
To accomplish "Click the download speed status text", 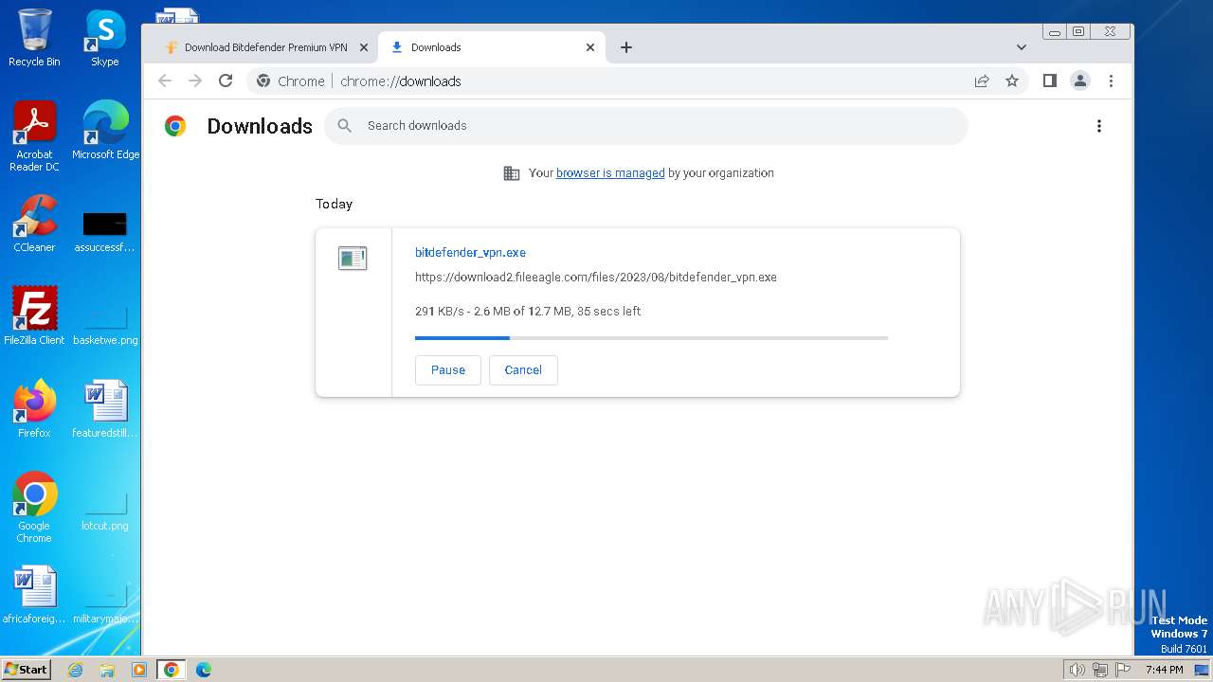I will (x=528, y=312).
